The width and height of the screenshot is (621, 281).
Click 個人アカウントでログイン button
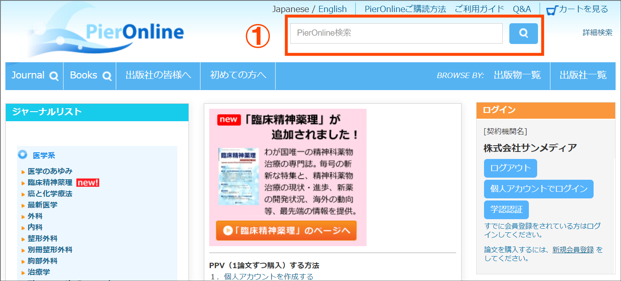click(539, 189)
